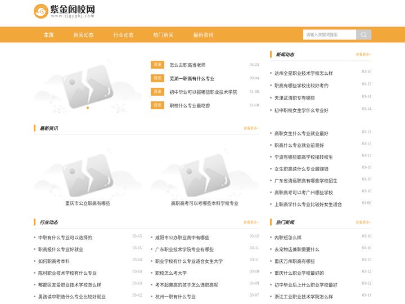The height and width of the screenshot is (304, 405).
Task: Open 上职高学什么专业比较好女生适合
Action: (x=308, y=204)
